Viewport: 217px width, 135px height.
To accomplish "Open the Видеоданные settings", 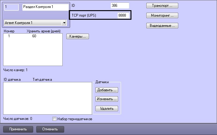I will coord(162,26).
